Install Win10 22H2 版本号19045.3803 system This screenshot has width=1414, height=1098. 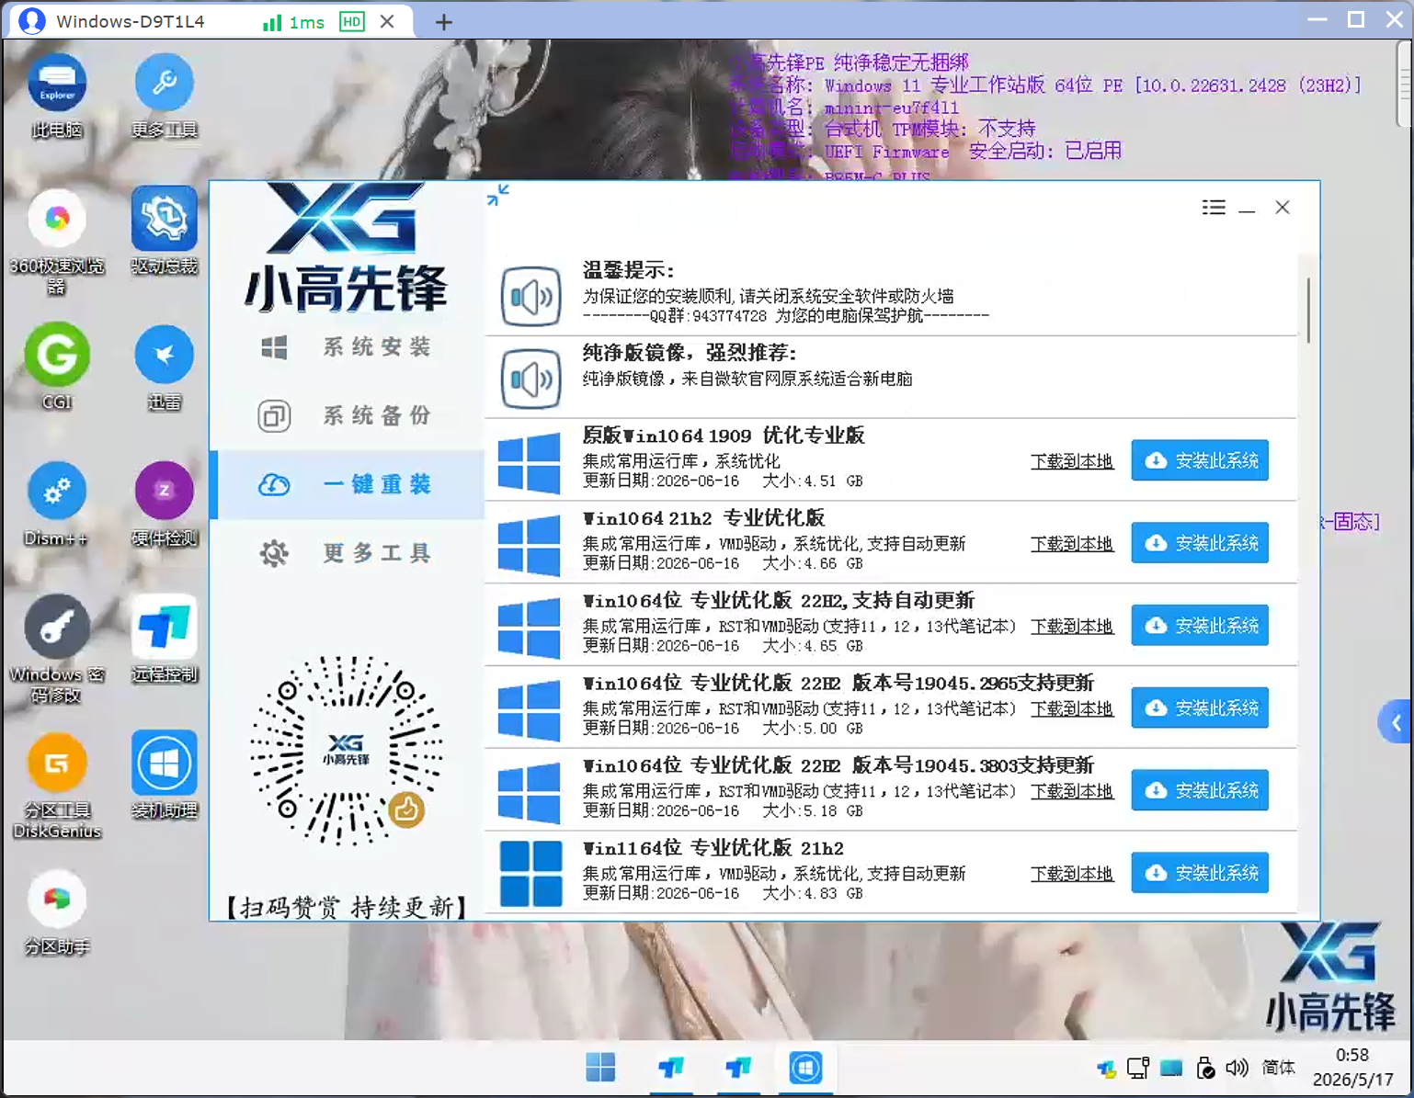point(1200,790)
